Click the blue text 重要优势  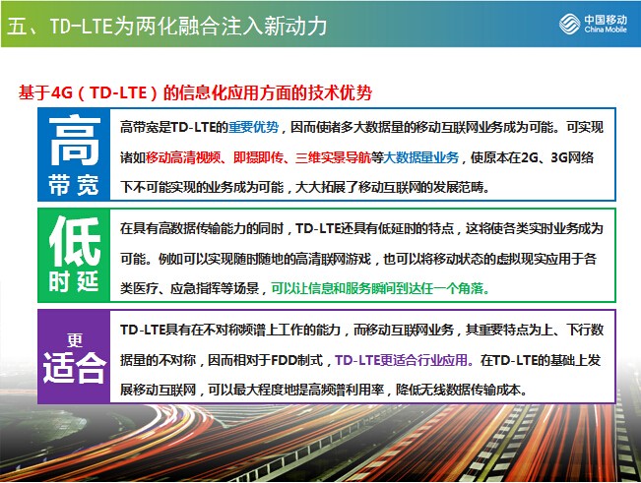[253, 127]
